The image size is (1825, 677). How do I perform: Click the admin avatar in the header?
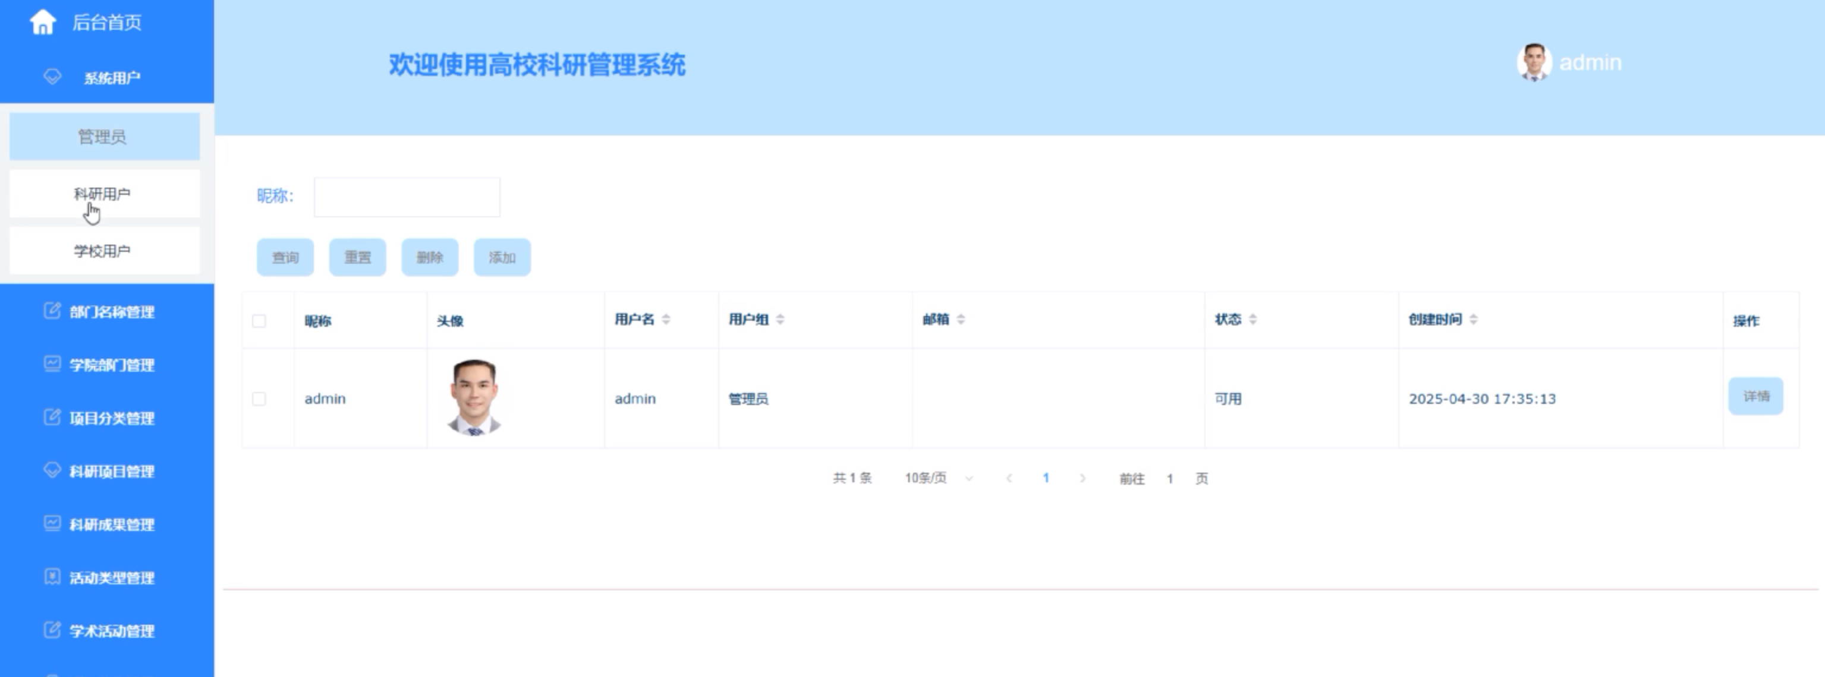click(1534, 62)
